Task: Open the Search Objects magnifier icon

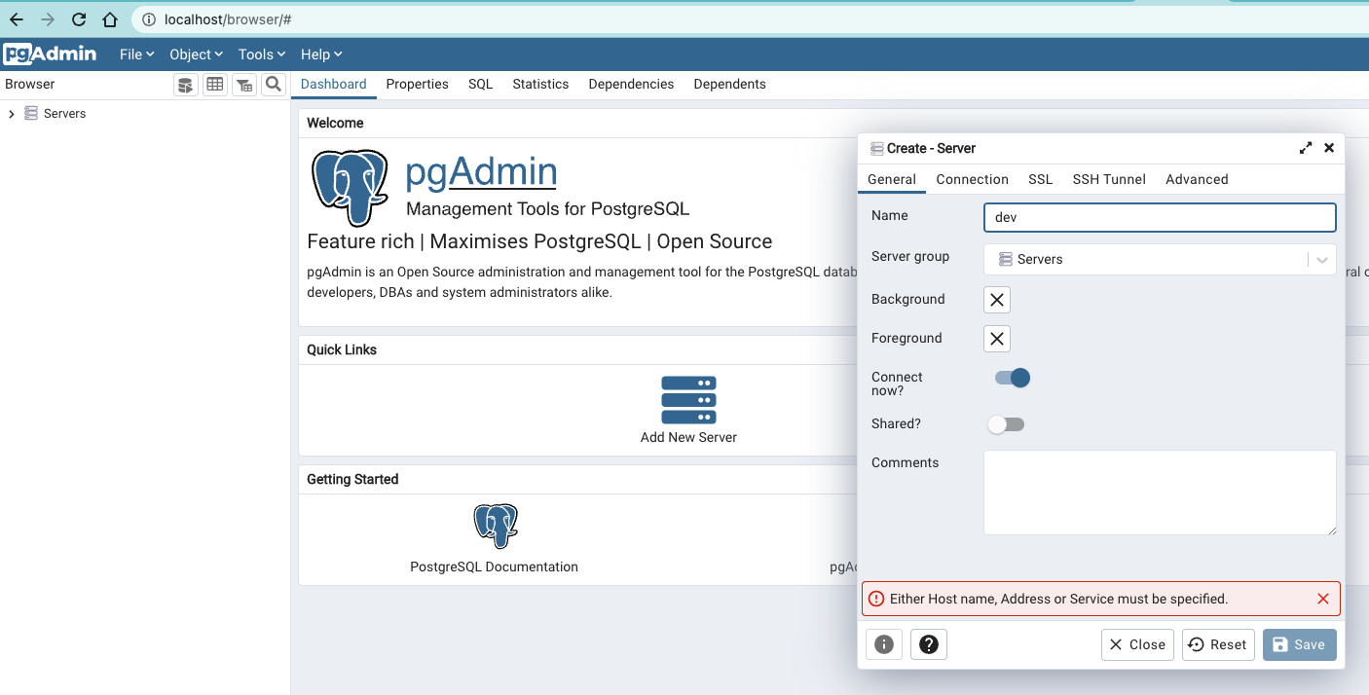Action: [274, 85]
